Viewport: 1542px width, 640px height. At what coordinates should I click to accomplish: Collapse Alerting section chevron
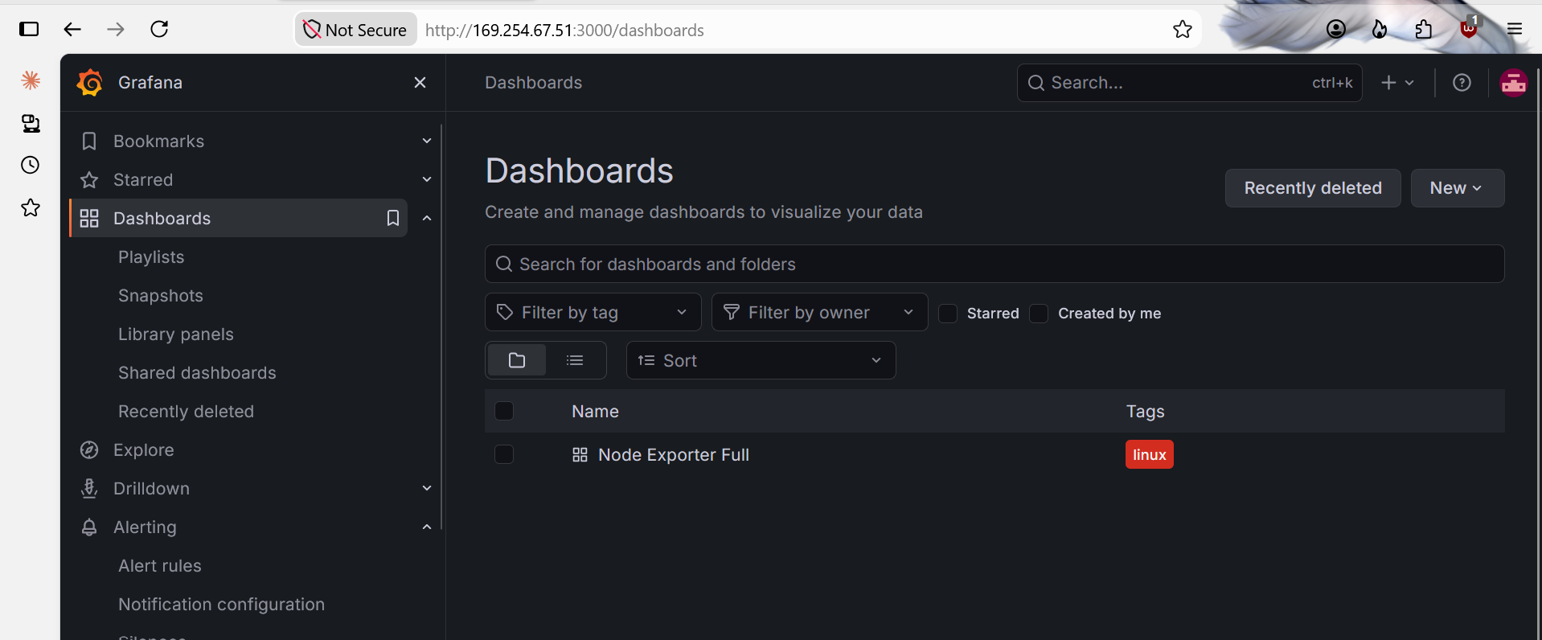click(x=427, y=527)
